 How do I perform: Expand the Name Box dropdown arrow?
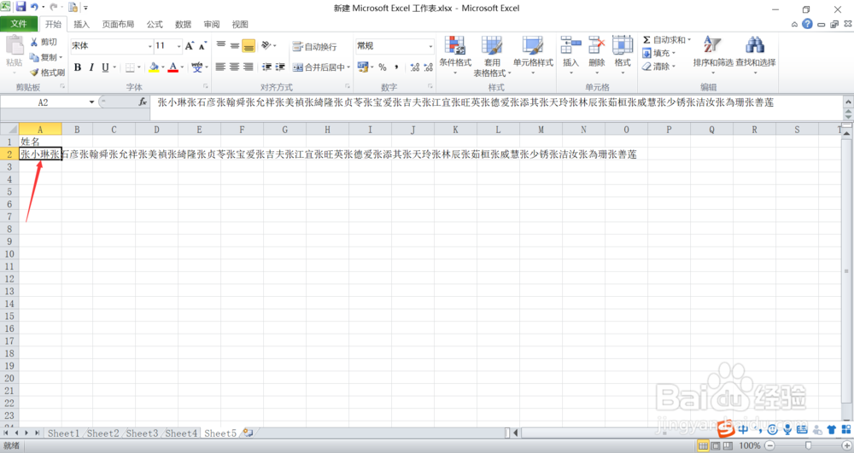pyautogui.click(x=91, y=102)
